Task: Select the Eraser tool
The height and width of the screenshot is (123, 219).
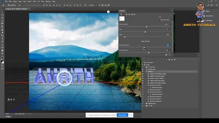Action: [2, 33]
